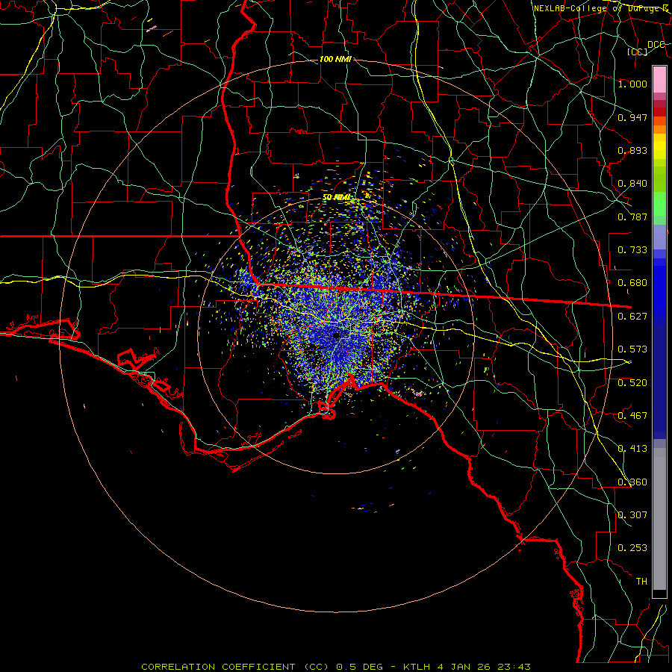Click the DCC product label above the scale

pos(656,45)
